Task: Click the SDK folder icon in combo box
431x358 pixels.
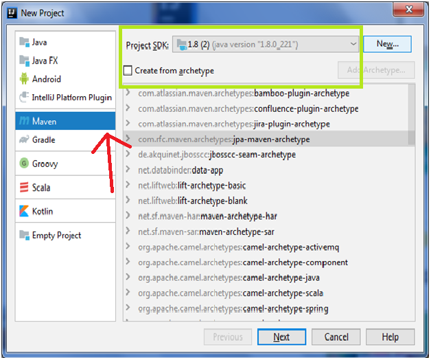Action: pos(181,44)
